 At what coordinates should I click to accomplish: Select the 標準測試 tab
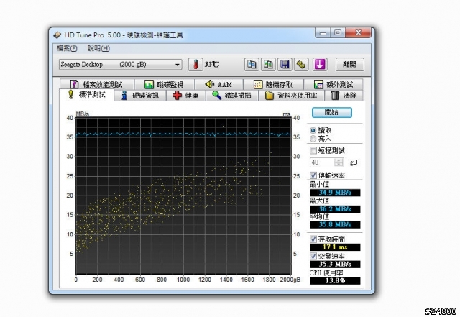tap(86, 95)
